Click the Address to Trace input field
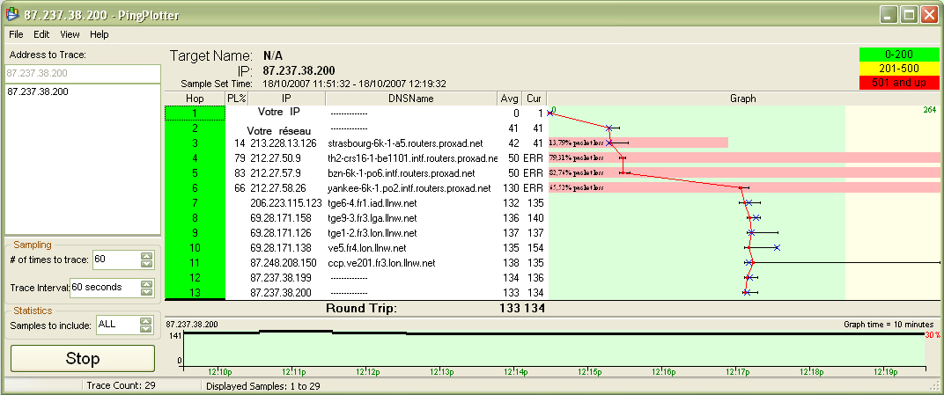Screen dimensions: 944x395 coord(83,73)
